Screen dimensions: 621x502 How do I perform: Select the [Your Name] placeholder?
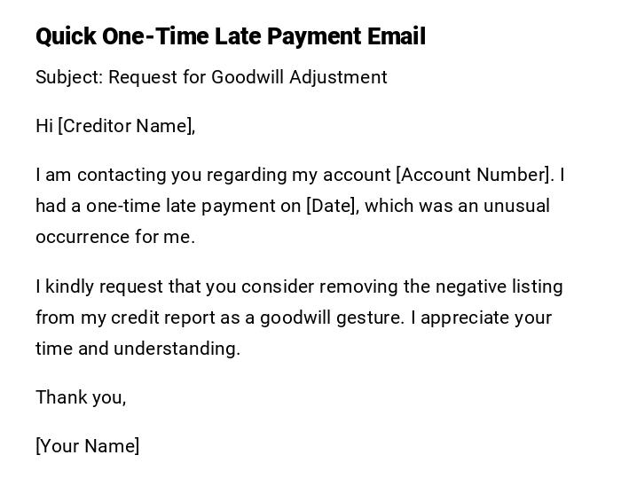87,446
